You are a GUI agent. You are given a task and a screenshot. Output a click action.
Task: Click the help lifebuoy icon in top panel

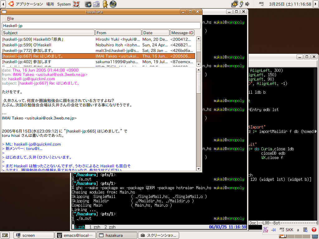(x=76, y=4)
